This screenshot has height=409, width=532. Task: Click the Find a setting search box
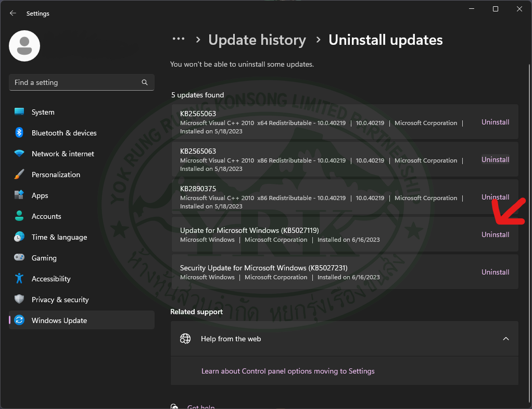click(81, 82)
